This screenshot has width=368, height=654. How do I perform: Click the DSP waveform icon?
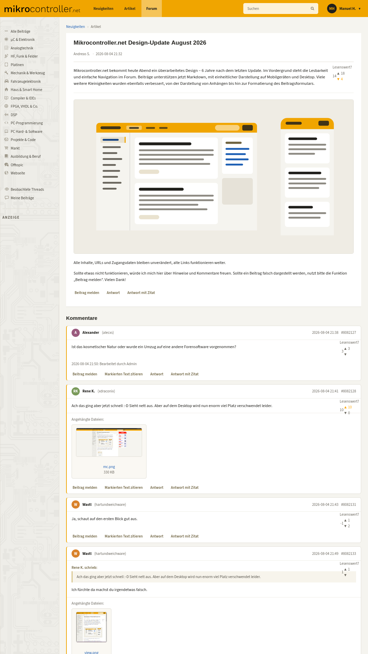click(x=6, y=115)
